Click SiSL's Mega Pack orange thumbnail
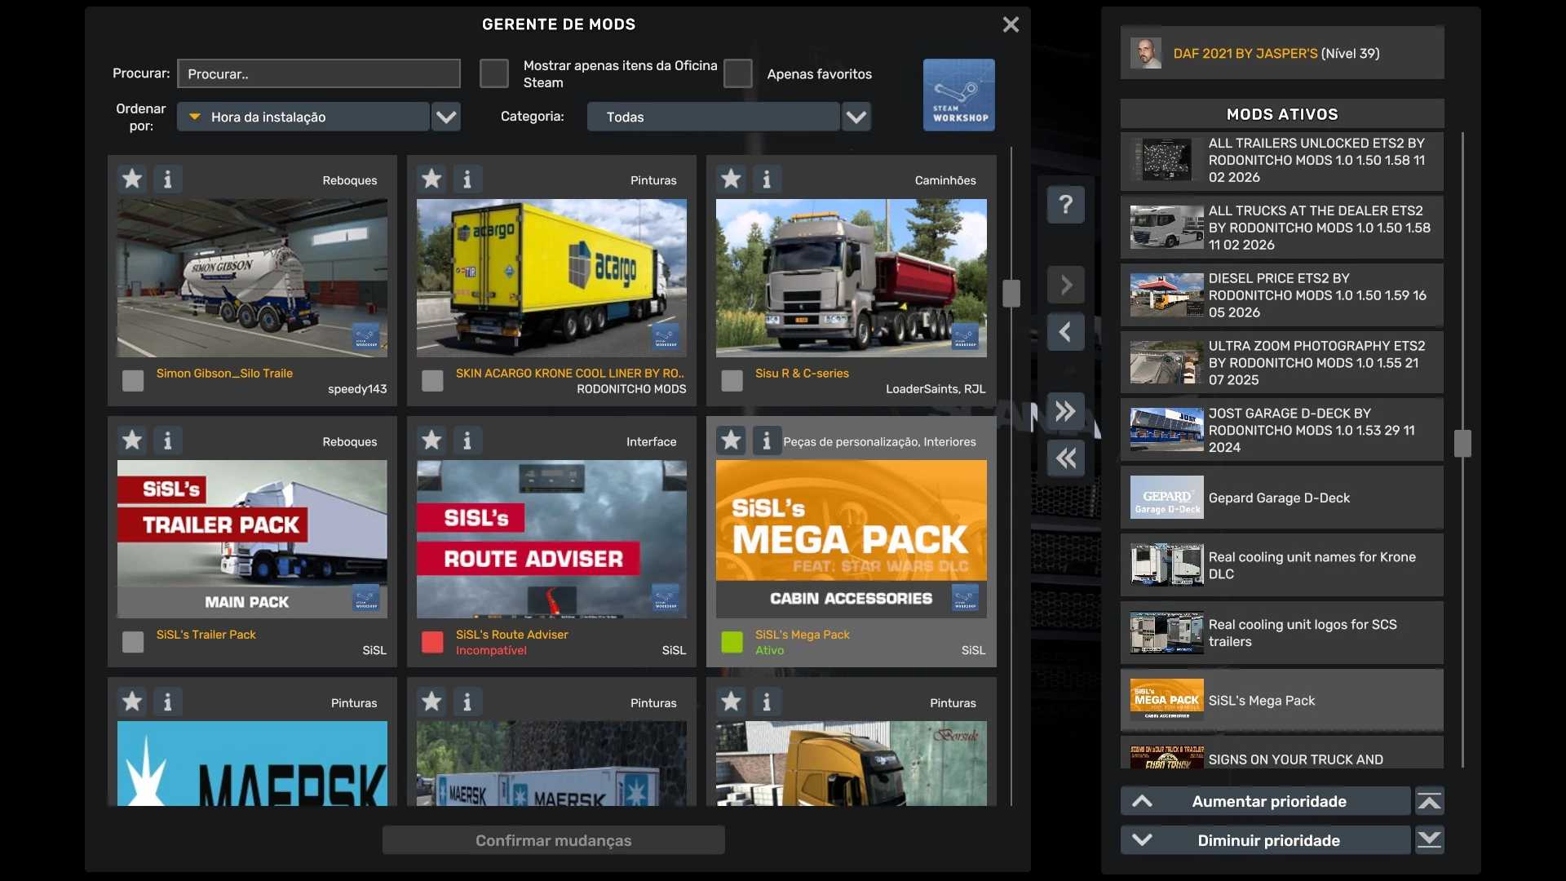The height and width of the screenshot is (881, 1566). [852, 539]
